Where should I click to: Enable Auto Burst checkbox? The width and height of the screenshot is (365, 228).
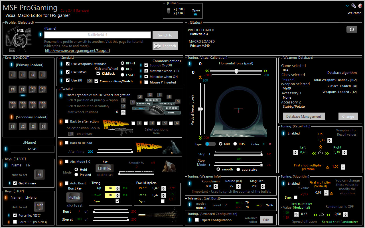(67, 183)
